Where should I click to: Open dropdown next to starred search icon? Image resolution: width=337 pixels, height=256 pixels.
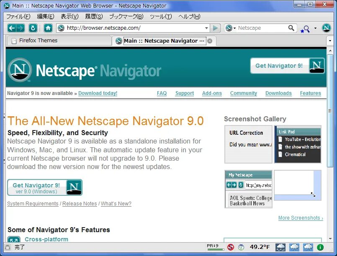(315, 28)
